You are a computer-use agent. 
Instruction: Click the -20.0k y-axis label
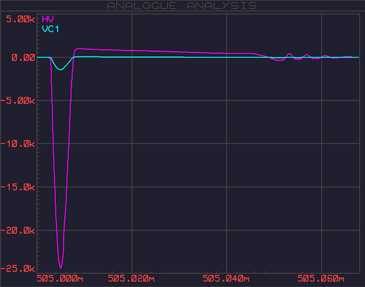click(18, 231)
